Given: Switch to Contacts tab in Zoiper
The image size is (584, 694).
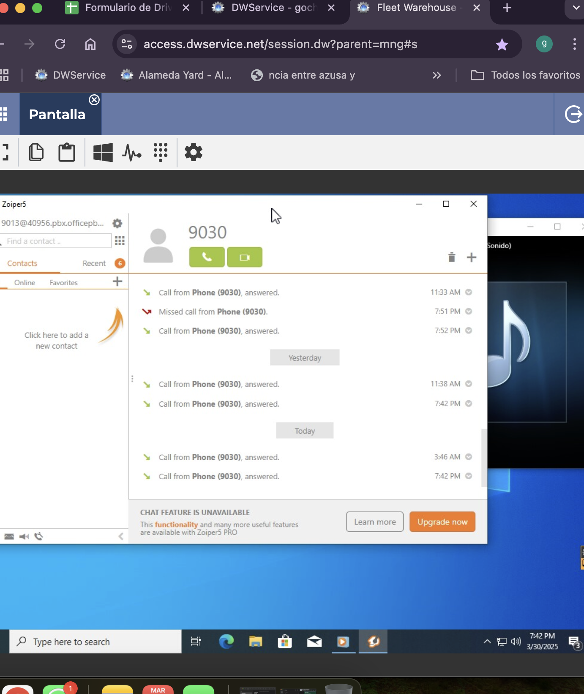Looking at the screenshot, I should pos(22,263).
